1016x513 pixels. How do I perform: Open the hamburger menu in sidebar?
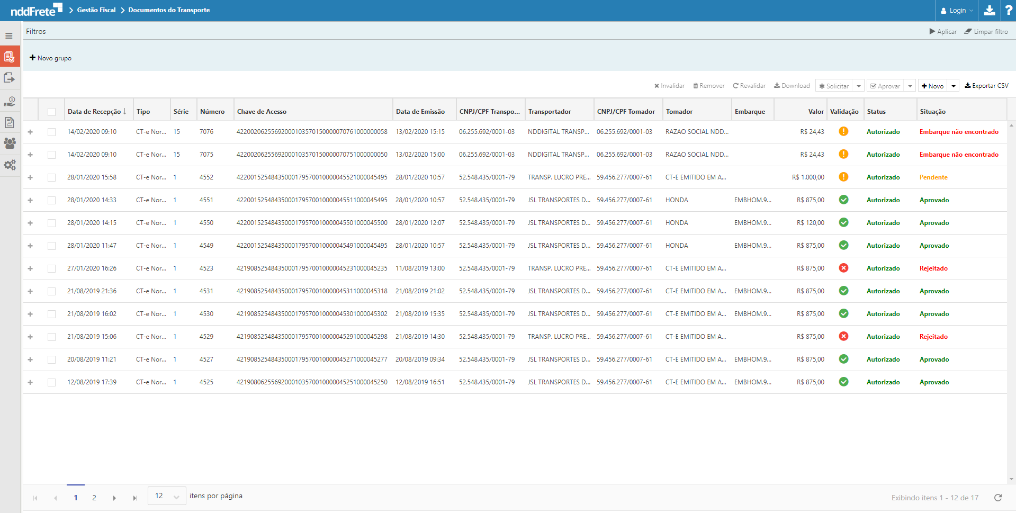9,36
